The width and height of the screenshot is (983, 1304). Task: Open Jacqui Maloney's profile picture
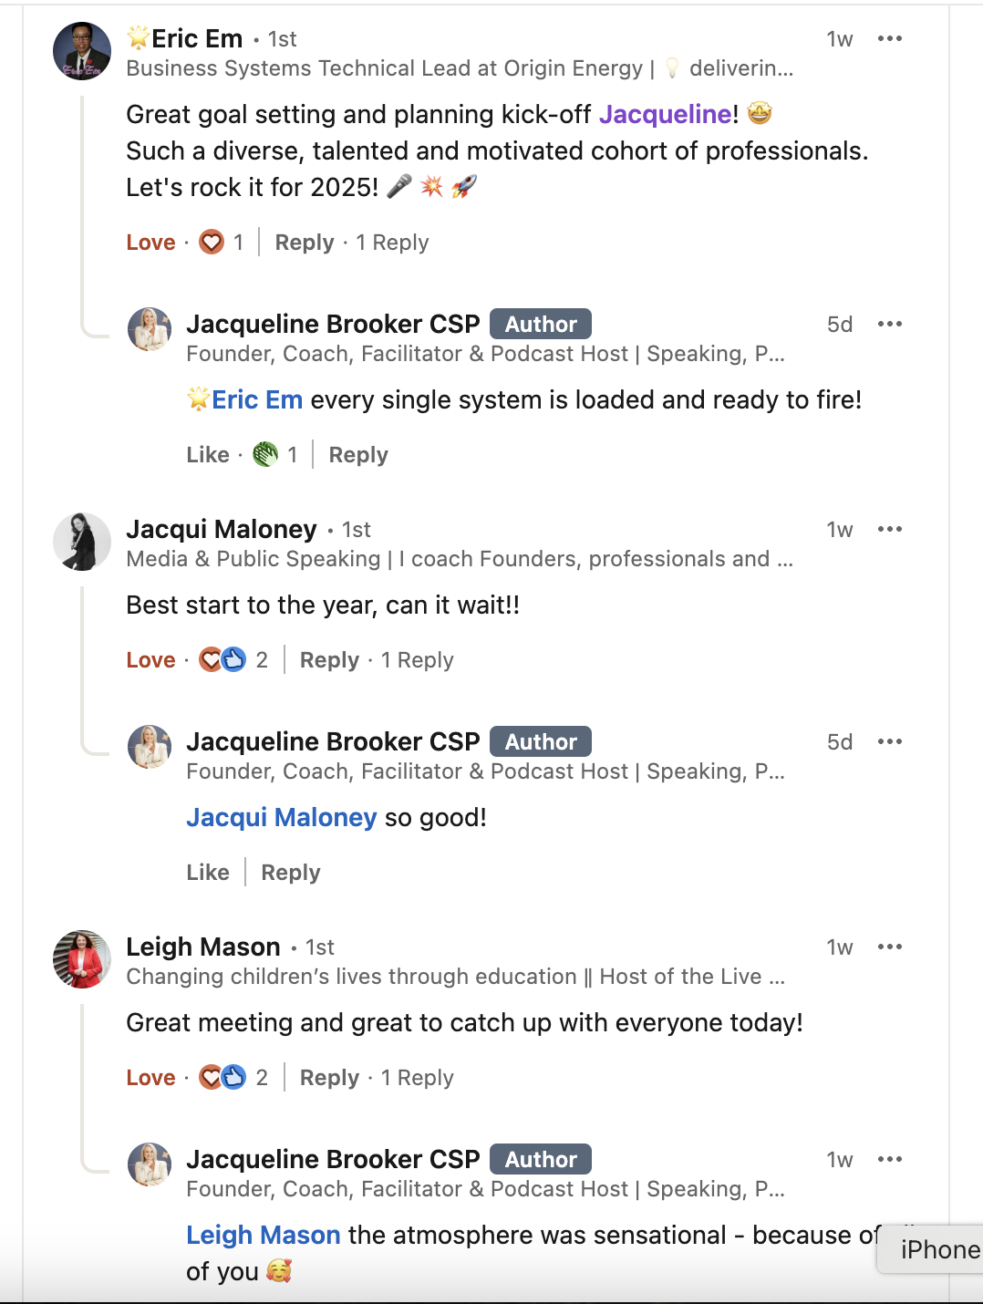(x=82, y=542)
